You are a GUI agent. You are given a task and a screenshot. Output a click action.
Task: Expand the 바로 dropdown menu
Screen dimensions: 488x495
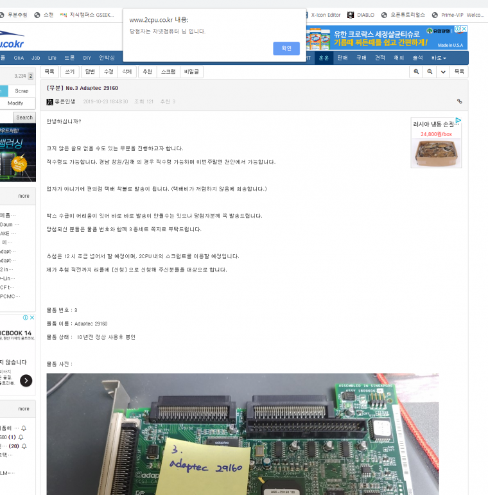coord(439,58)
